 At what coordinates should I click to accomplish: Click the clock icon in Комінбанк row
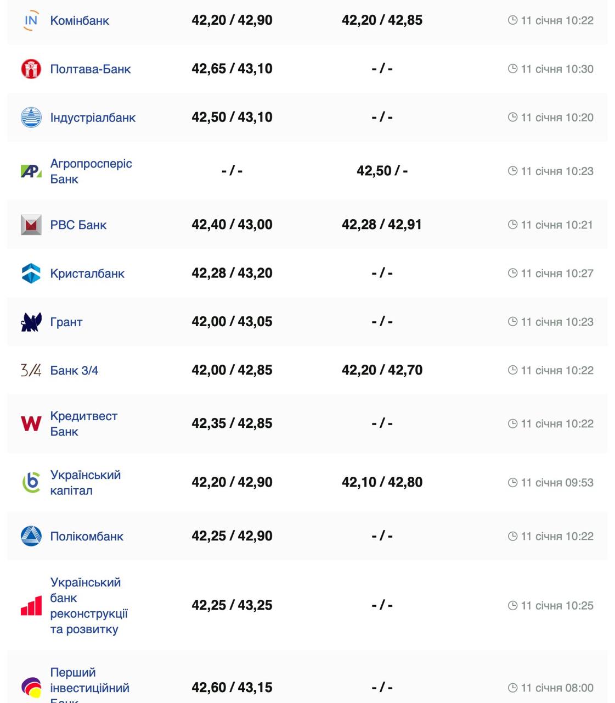pyautogui.click(x=512, y=20)
